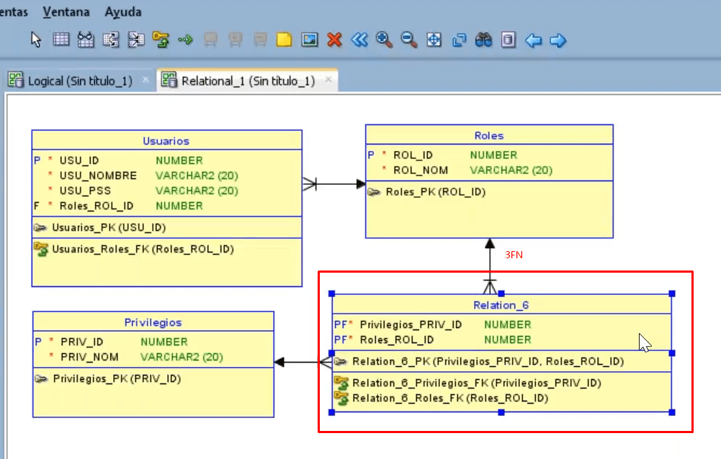Open the Search binoculars tool
This screenshot has height=459, width=721.
[x=484, y=40]
